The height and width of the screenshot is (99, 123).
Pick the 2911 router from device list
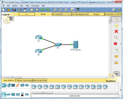coord(46,87)
